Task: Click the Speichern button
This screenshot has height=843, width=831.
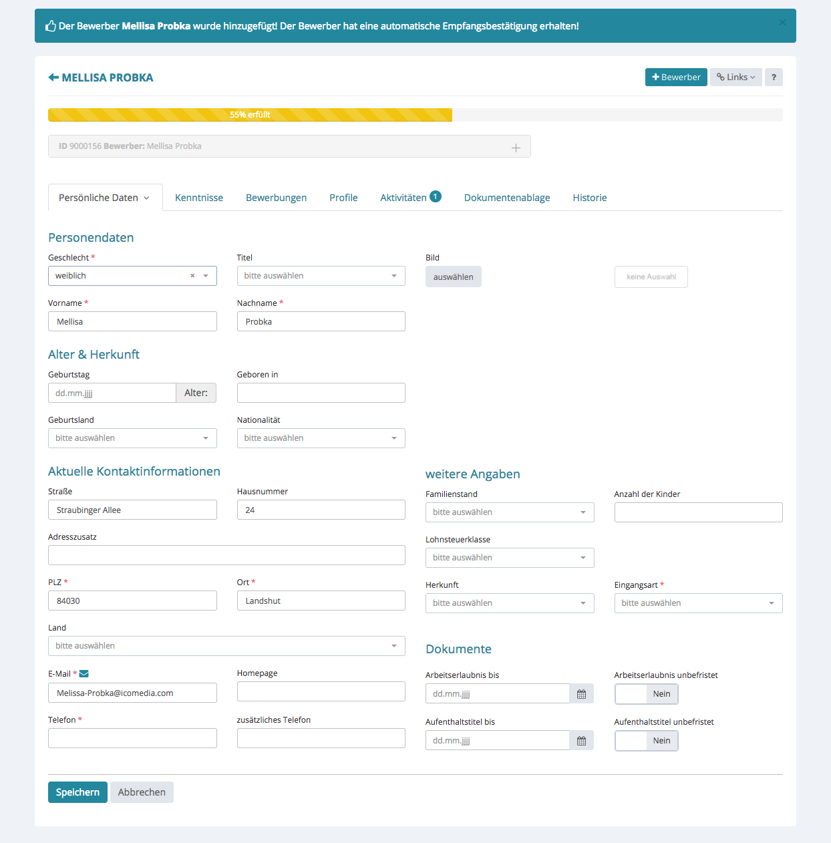Action: click(x=77, y=792)
